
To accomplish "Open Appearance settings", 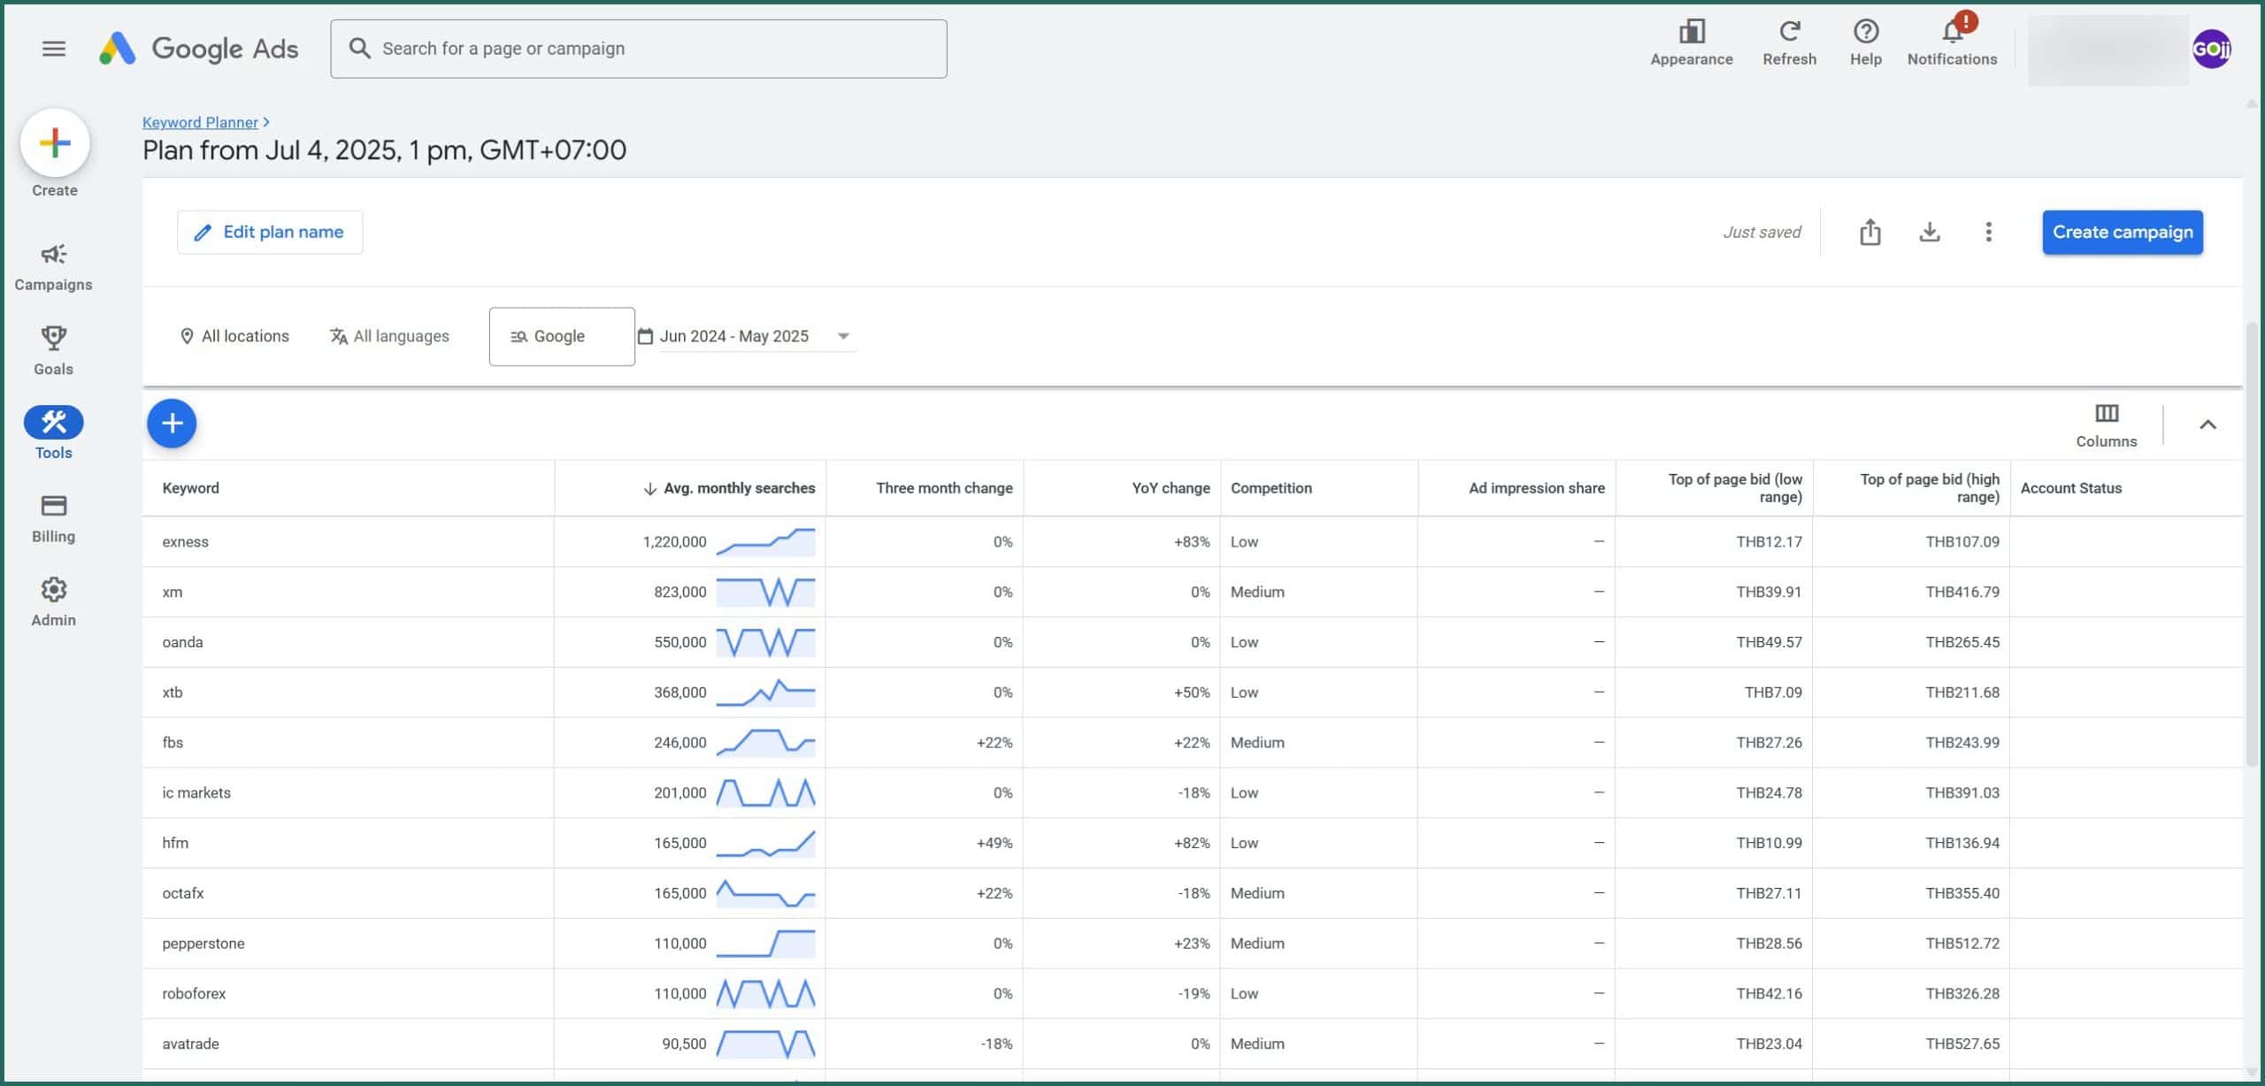I will tap(1691, 42).
